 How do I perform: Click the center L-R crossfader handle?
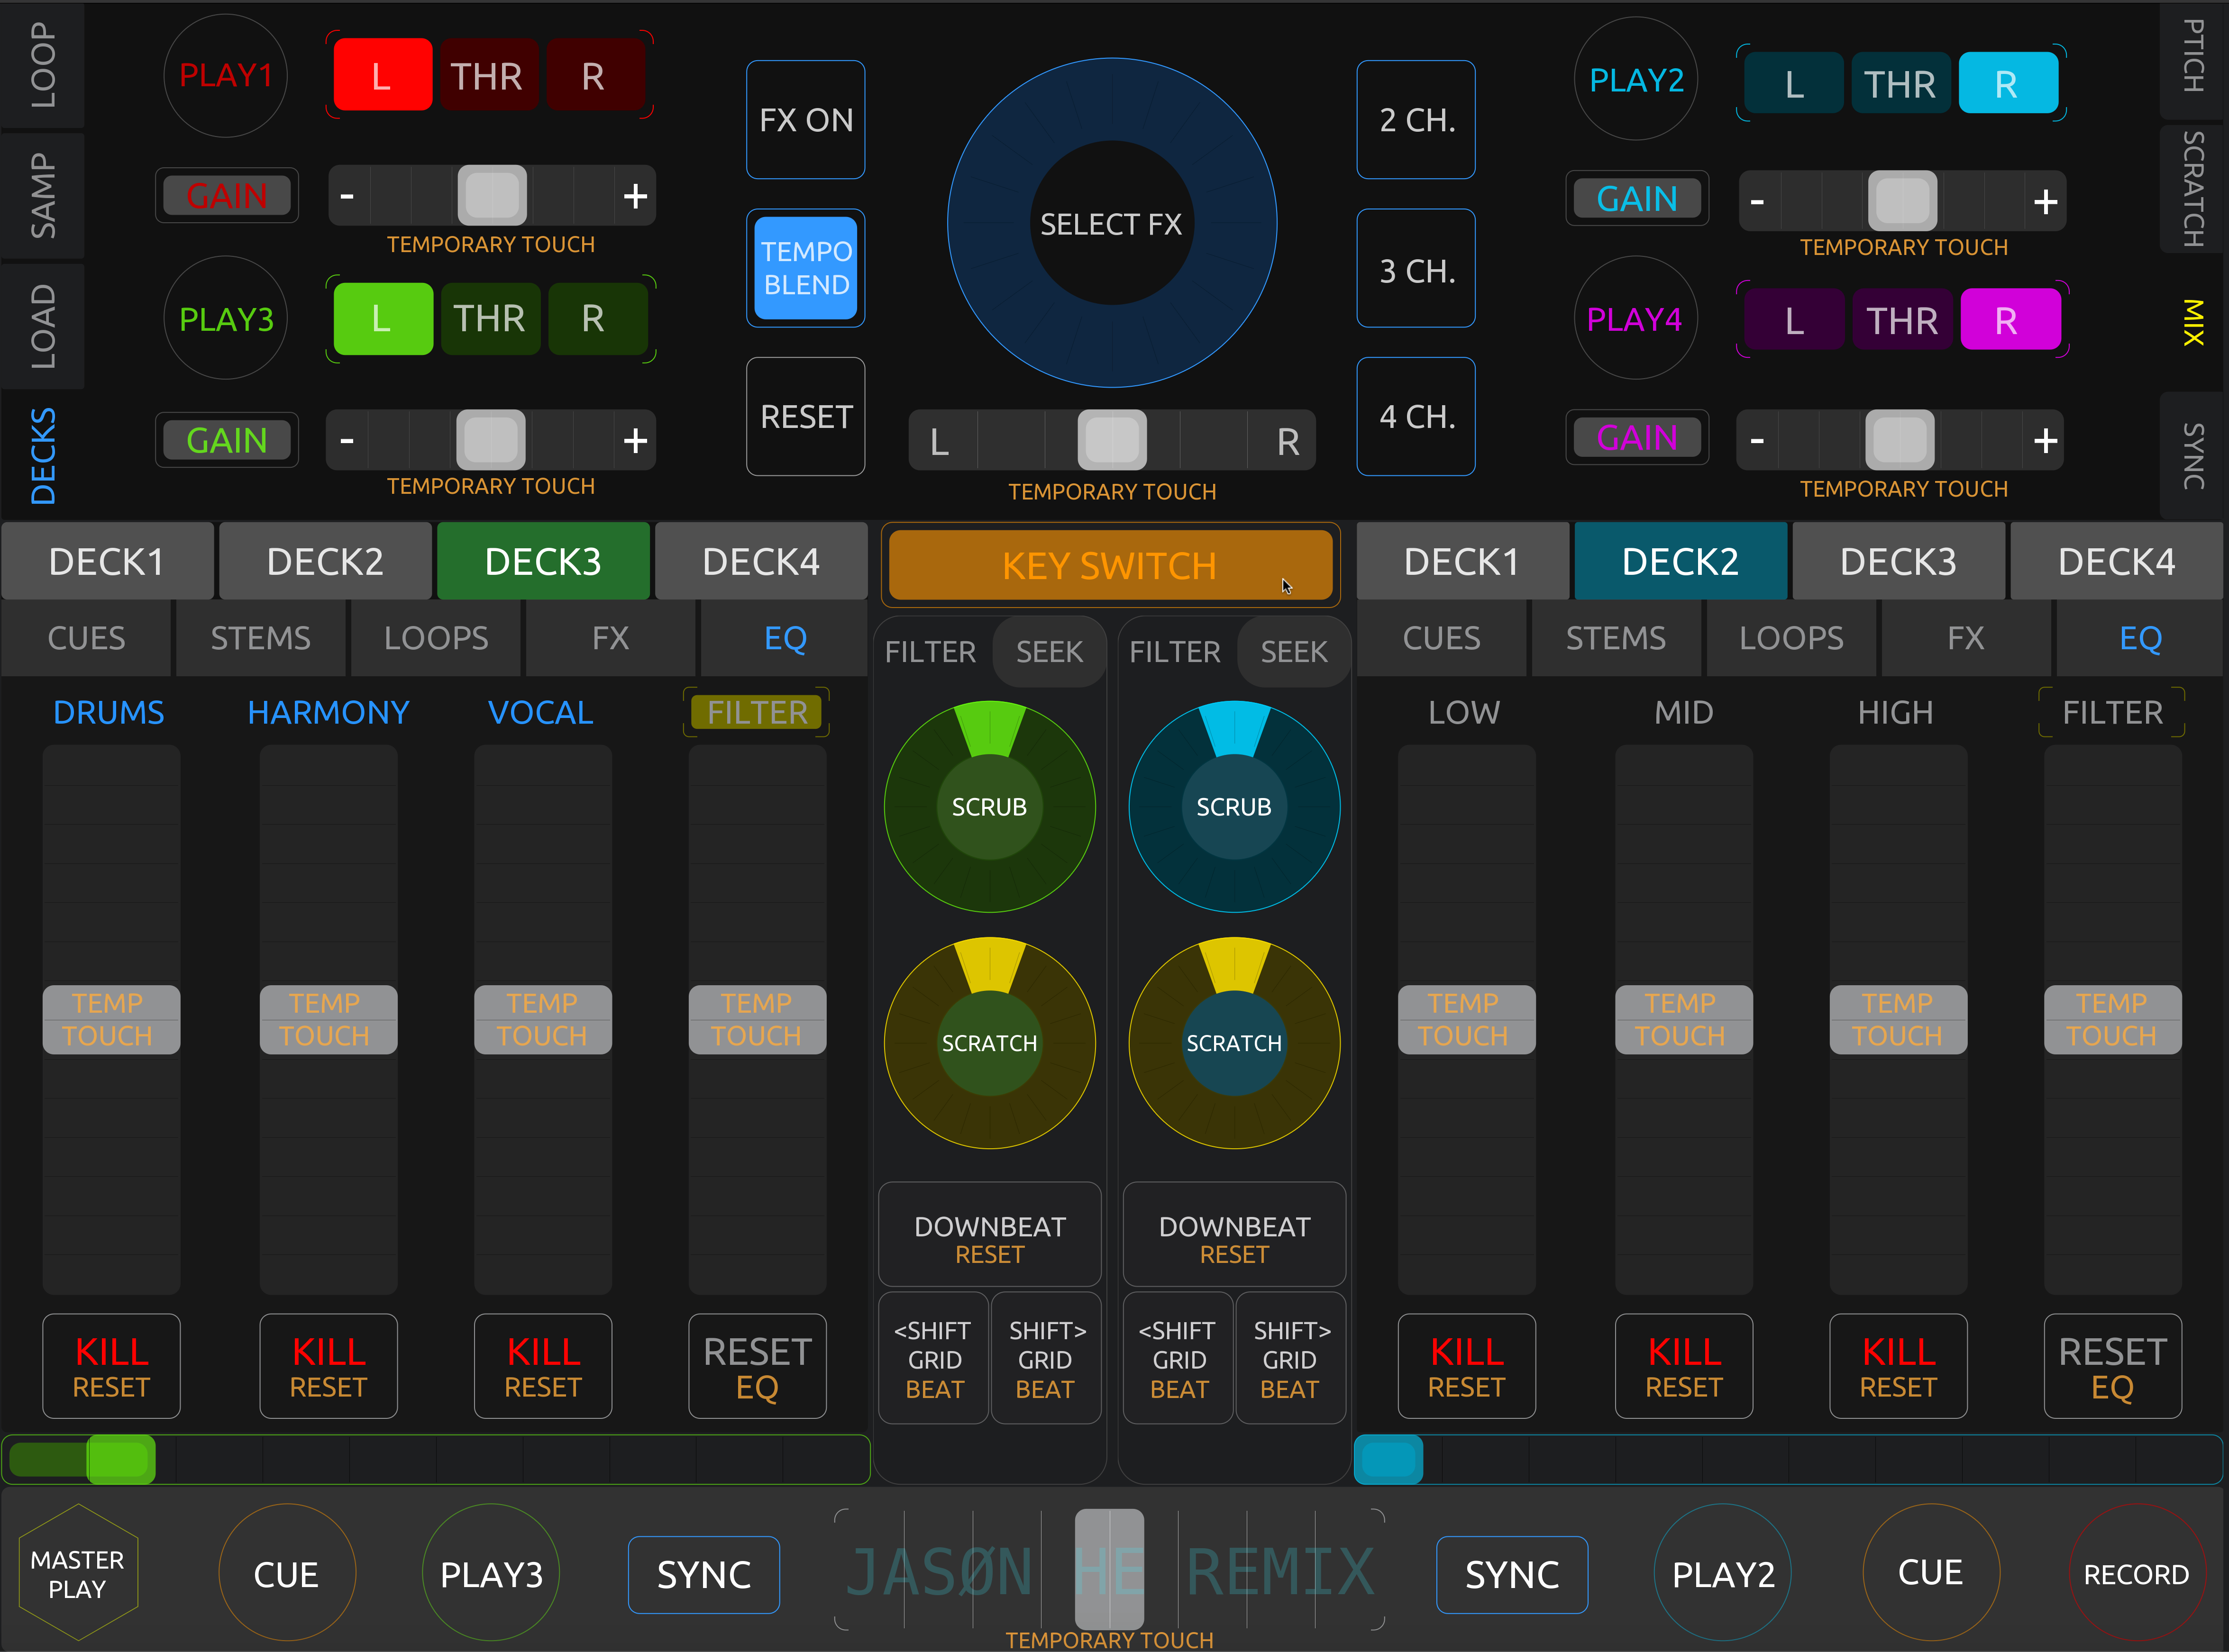(1112, 440)
